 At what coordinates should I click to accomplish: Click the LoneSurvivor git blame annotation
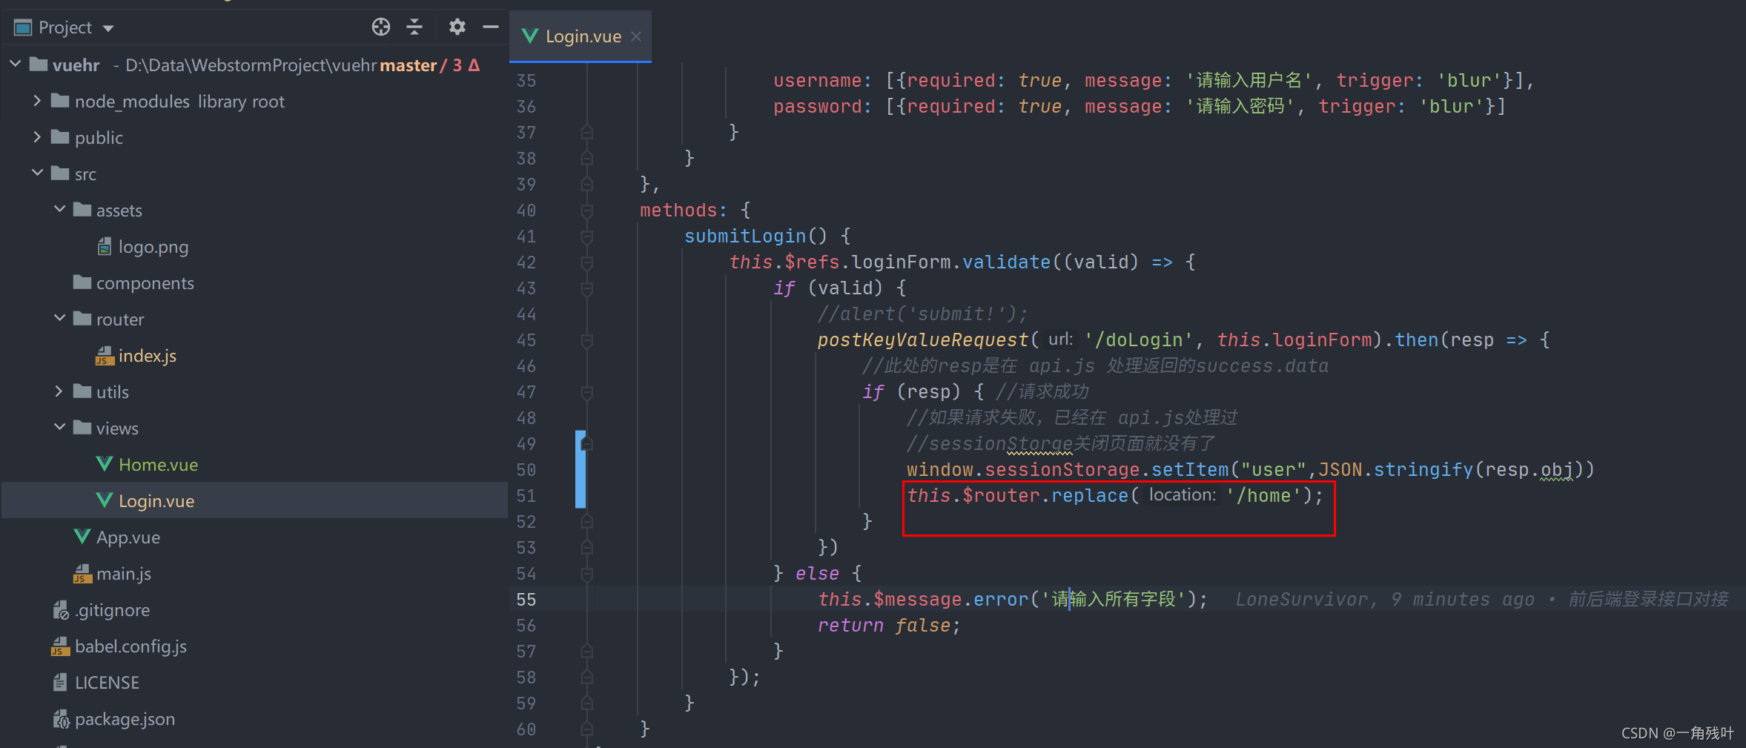coord(1481,599)
